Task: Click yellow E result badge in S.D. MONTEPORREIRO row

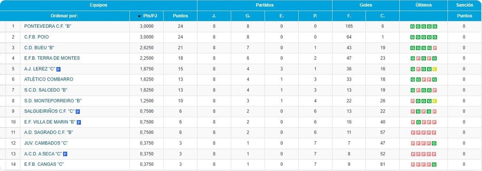Action: tap(434, 101)
